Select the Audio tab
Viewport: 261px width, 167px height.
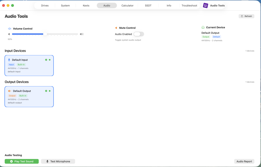click(x=107, y=5)
